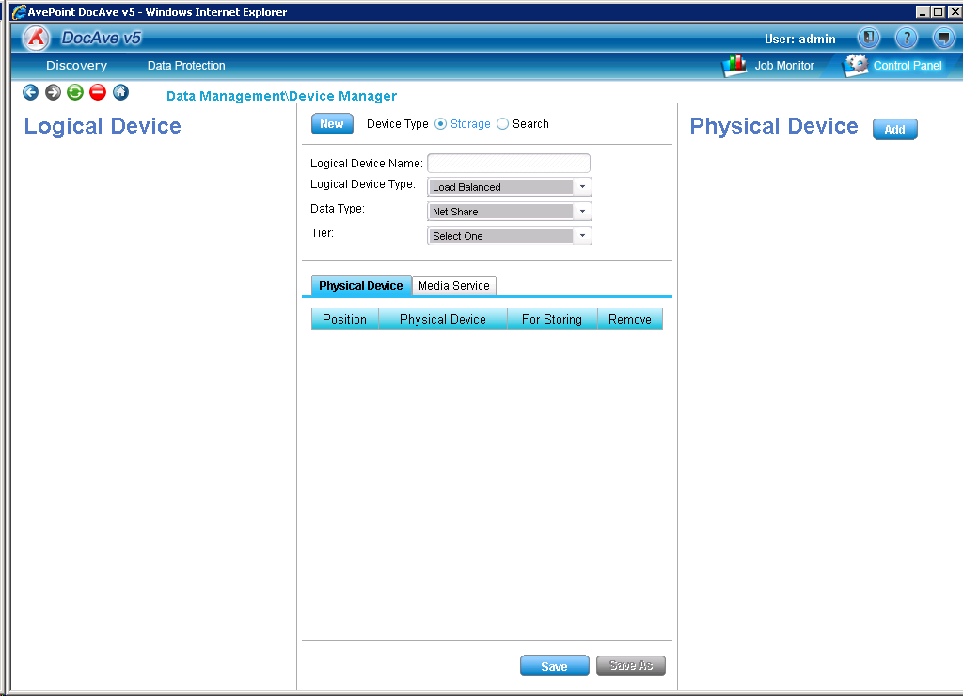
Task: Click the Logical Device Name input field
Action: click(509, 164)
